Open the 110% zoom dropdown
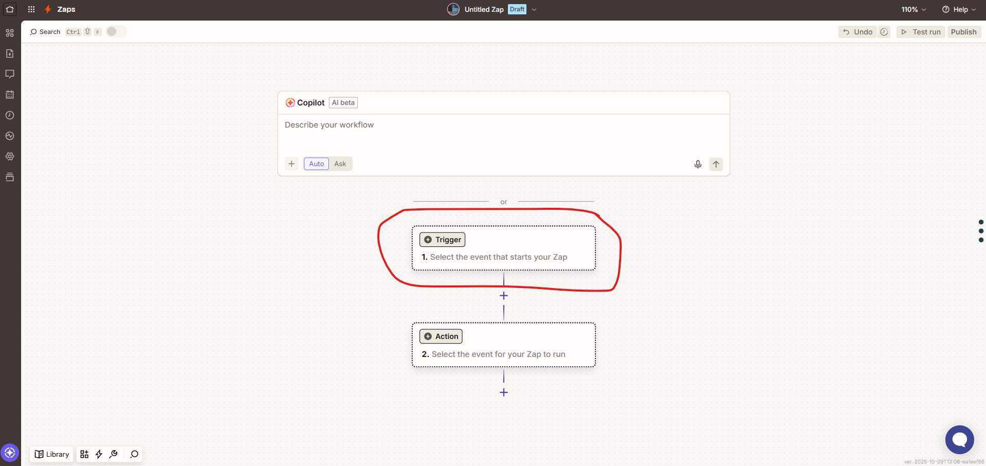Image resolution: width=986 pixels, height=466 pixels. 913,9
